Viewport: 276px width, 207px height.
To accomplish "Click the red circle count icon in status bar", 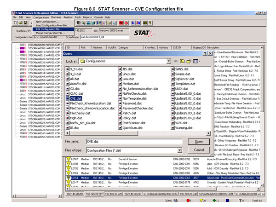I will click(x=188, y=200).
